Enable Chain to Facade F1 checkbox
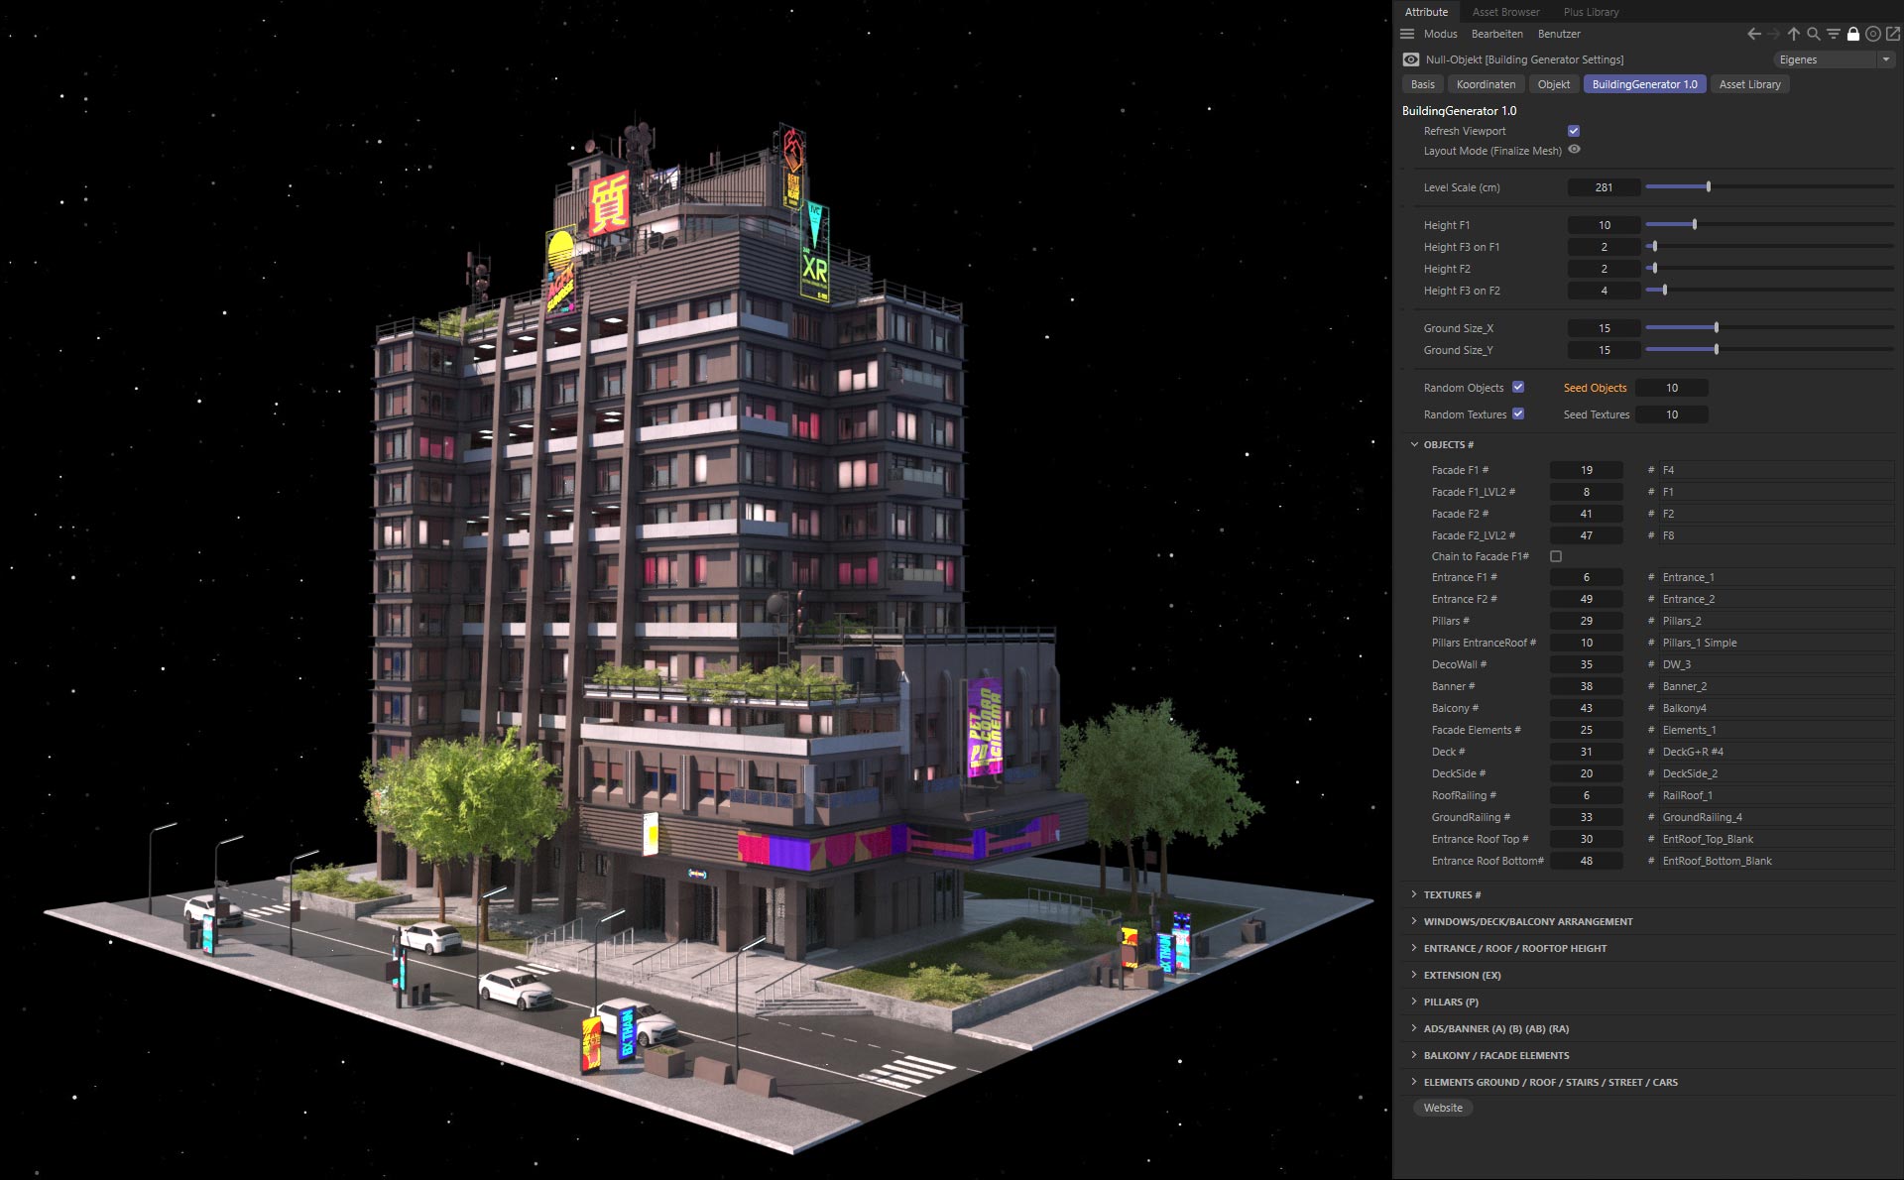The width and height of the screenshot is (1904, 1180). (1555, 556)
